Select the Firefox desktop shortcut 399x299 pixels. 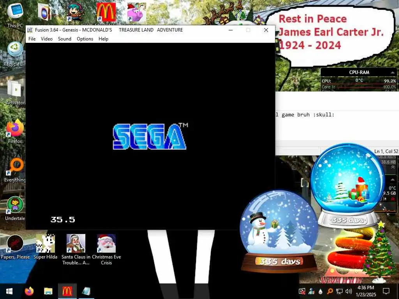[x=15, y=131]
